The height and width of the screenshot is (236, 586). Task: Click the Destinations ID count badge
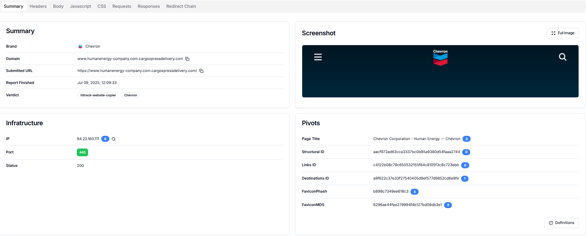coord(465,178)
